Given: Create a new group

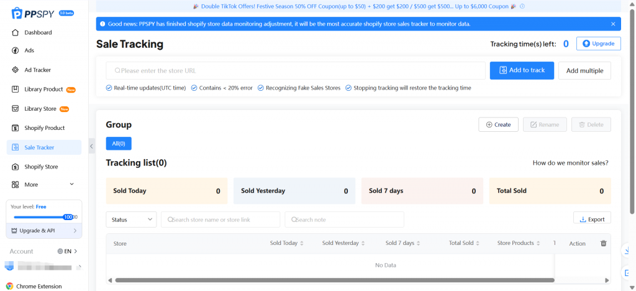Looking at the screenshot, I should click(499, 124).
